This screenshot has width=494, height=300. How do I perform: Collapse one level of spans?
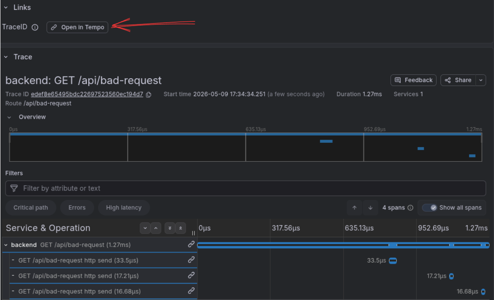(x=156, y=228)
